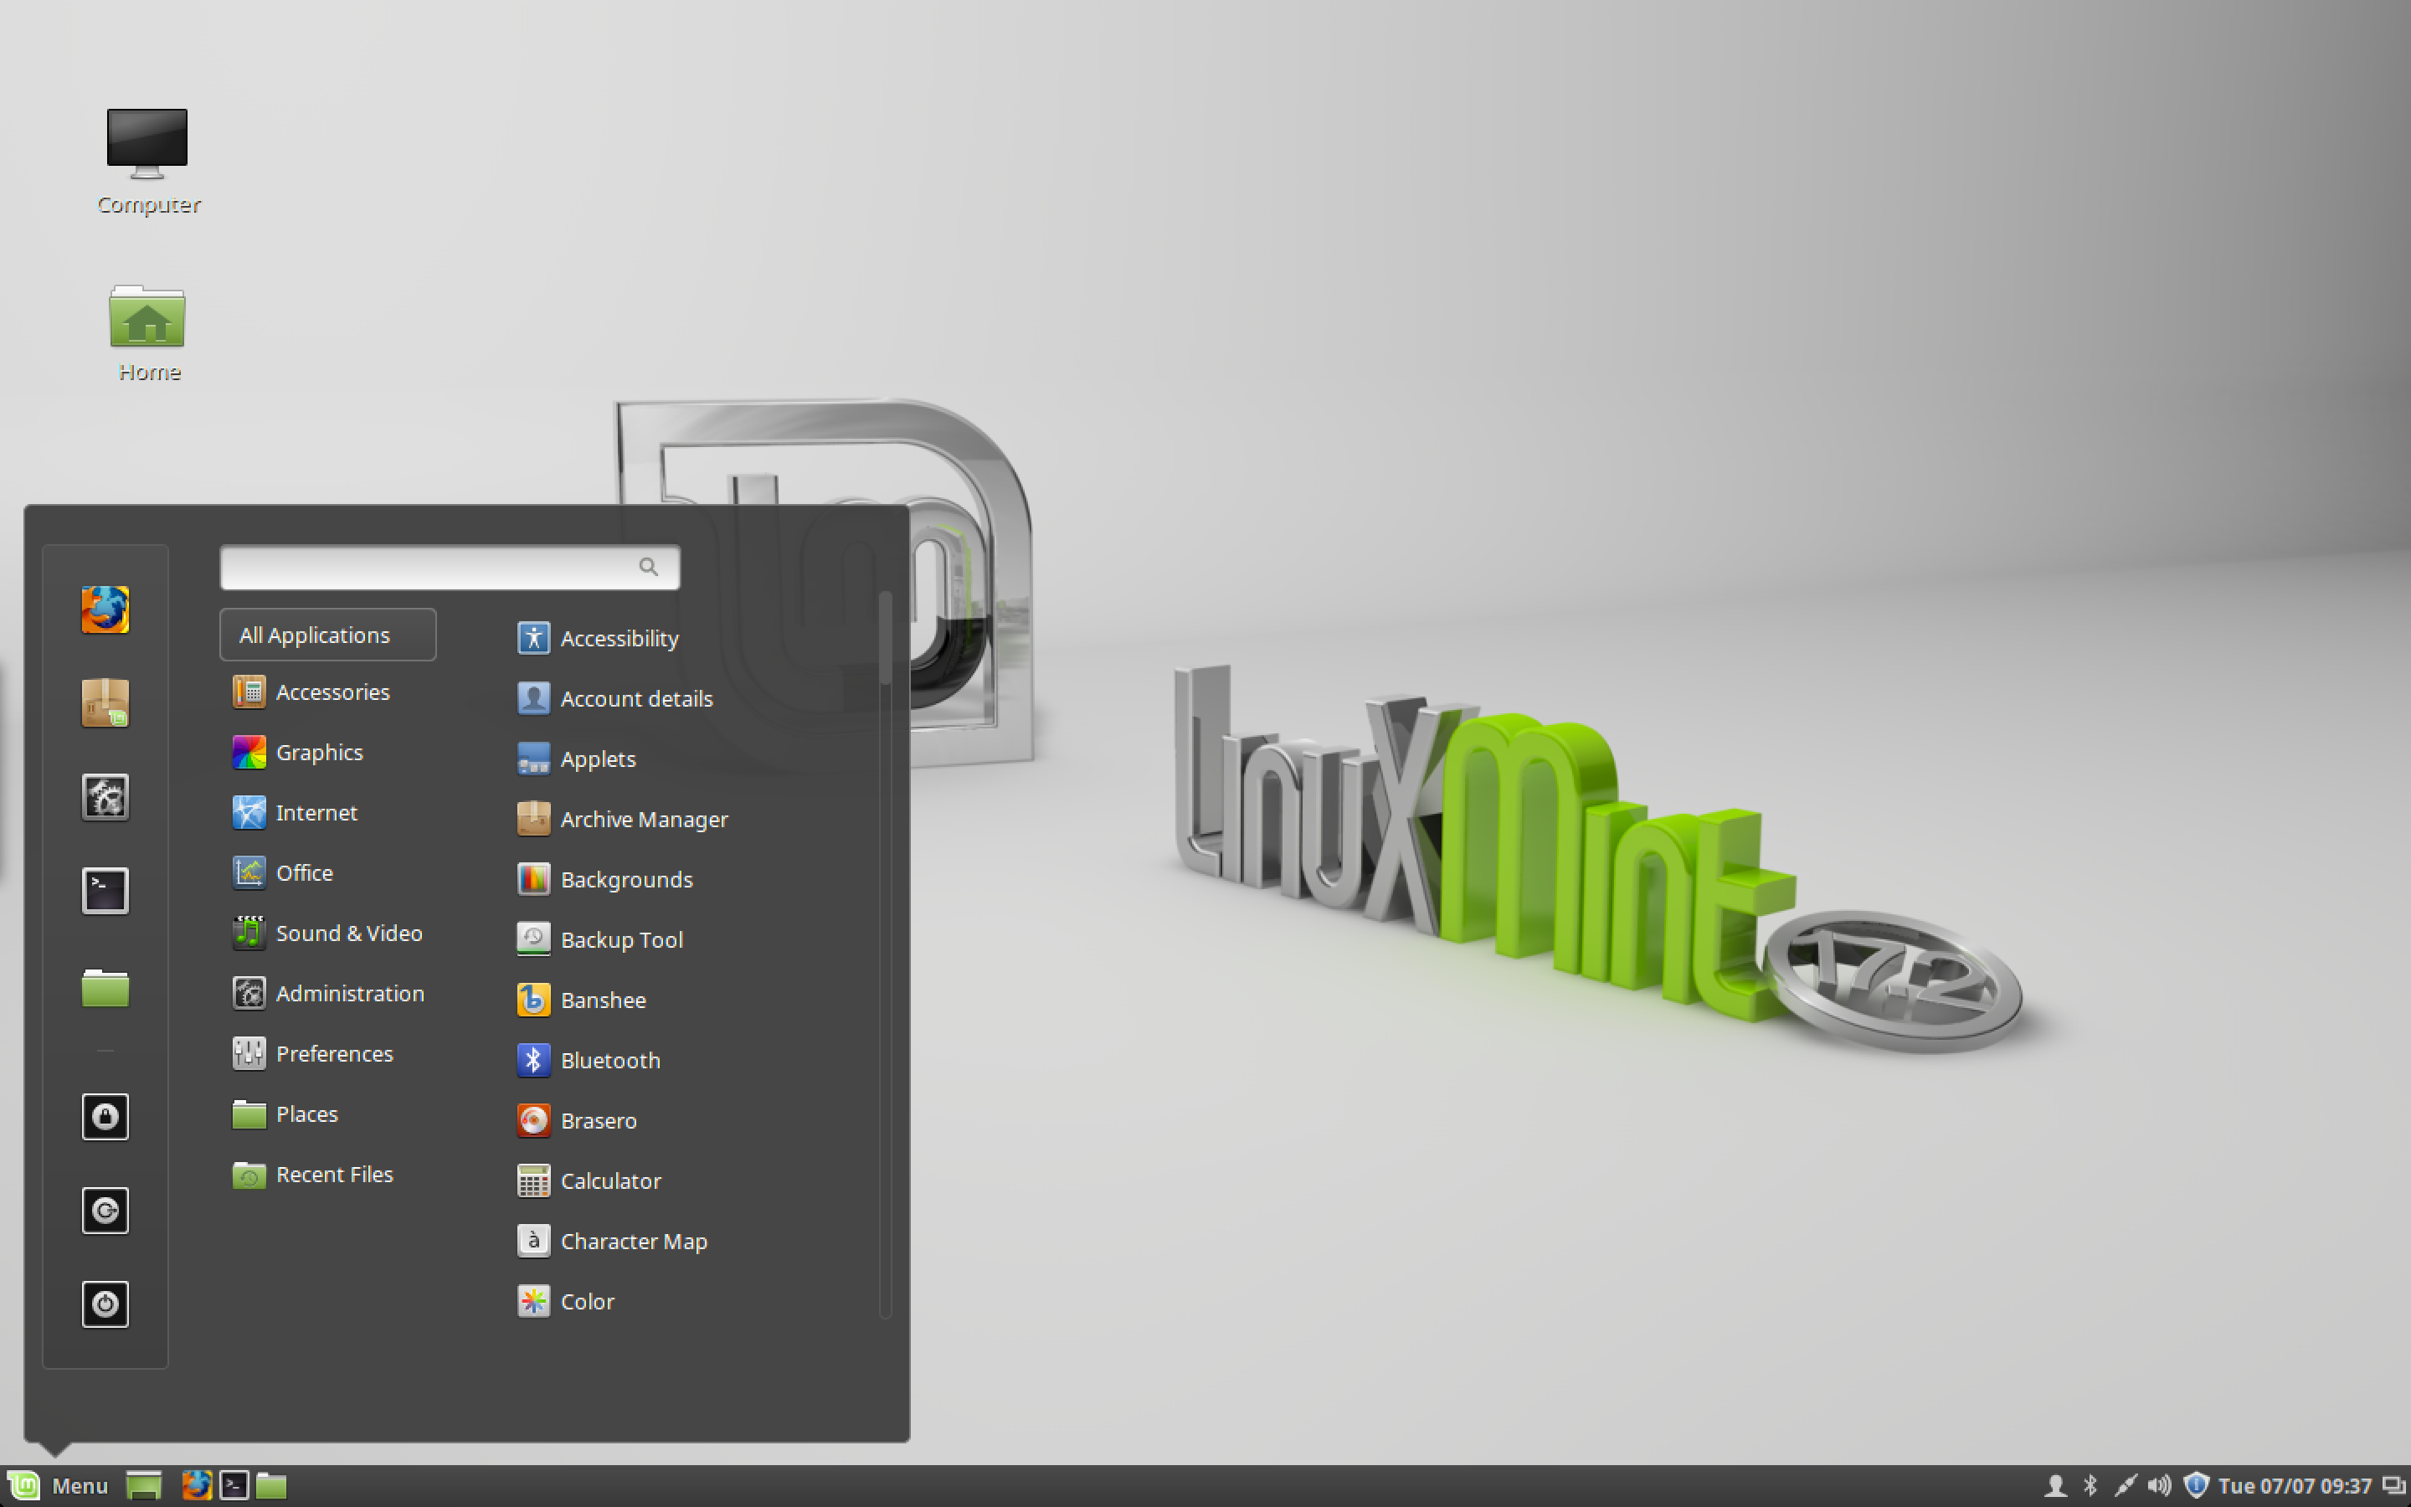
Task: Toggle system Bluetooth indicator in taskbar
Action: pyautogui.click(x=2091, y=1483)
